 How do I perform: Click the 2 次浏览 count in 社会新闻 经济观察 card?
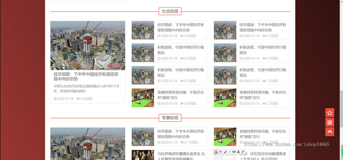[272, 36]
